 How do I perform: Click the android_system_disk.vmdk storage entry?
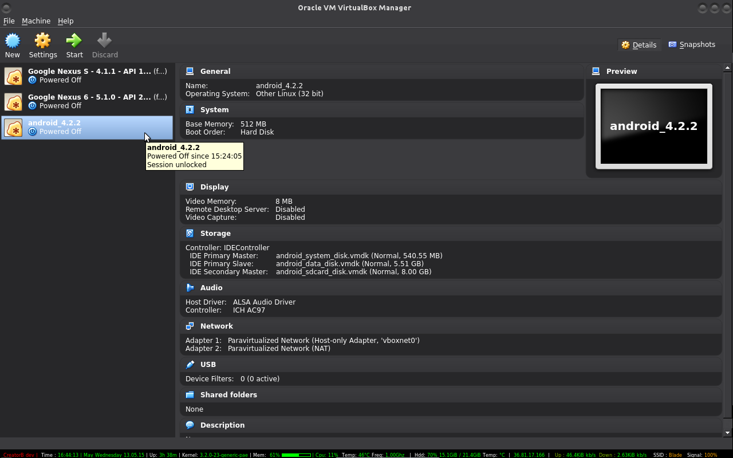coord(359,256)
